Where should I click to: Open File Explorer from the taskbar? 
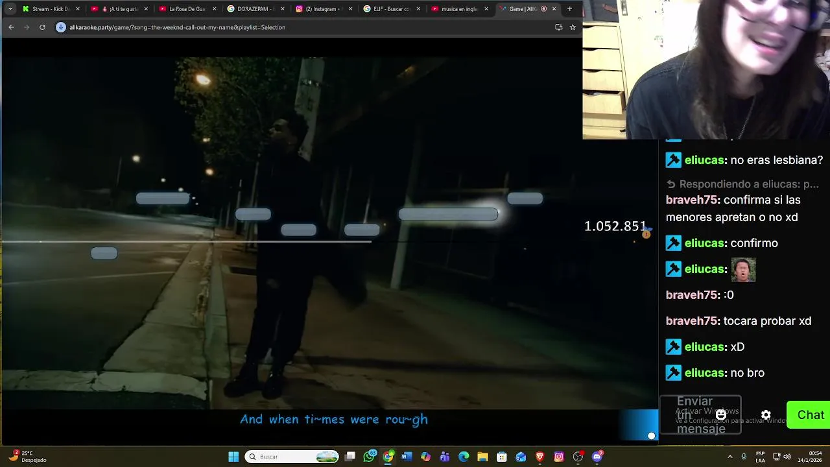click(482, 457)
